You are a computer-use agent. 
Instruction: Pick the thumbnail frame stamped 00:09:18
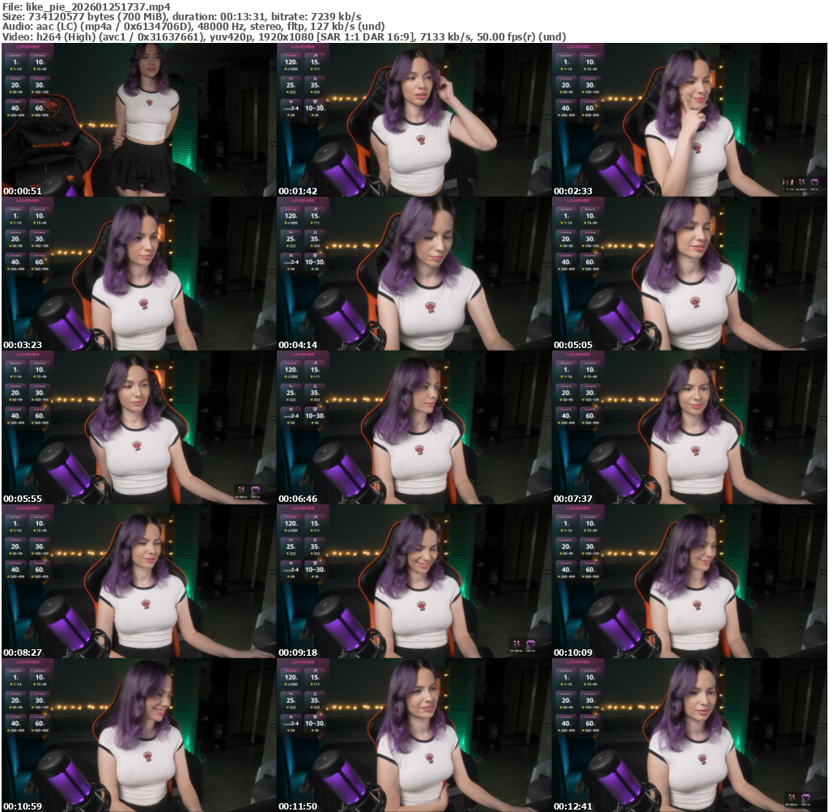click(414, 581)
